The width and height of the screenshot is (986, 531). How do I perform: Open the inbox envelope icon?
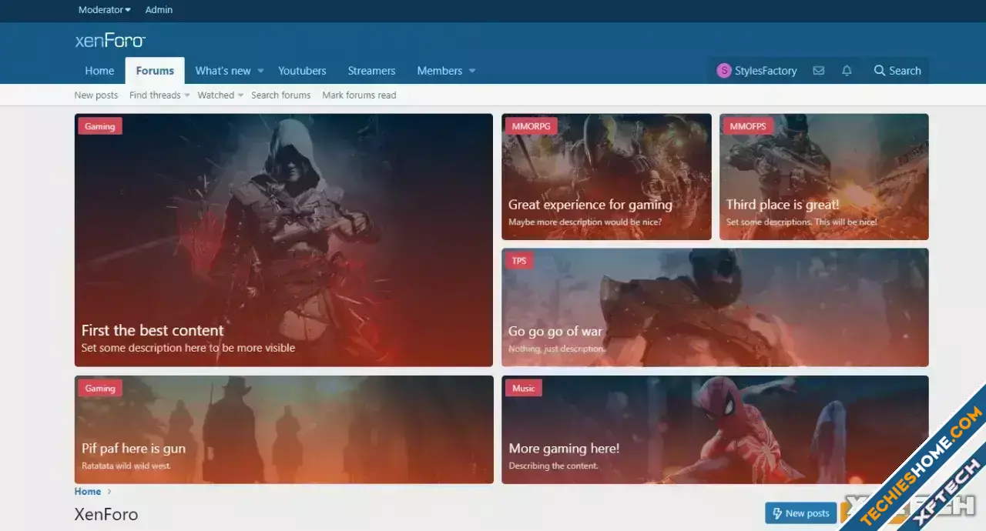click(x=819, y=71)
